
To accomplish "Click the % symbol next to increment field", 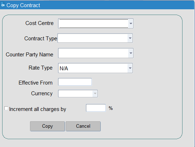I will pos(111,108).
